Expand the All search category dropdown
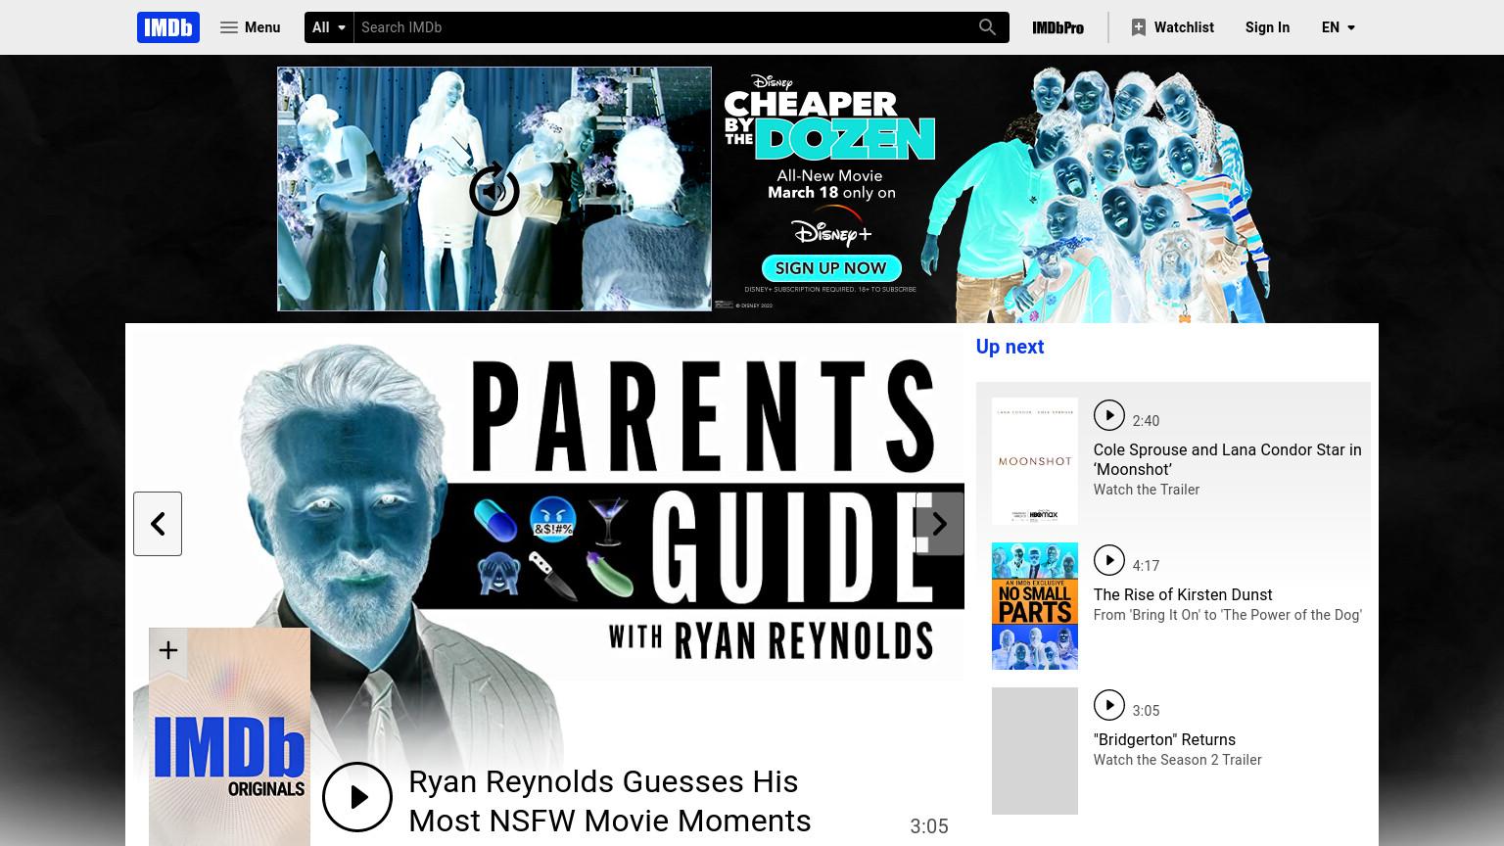 329,27
